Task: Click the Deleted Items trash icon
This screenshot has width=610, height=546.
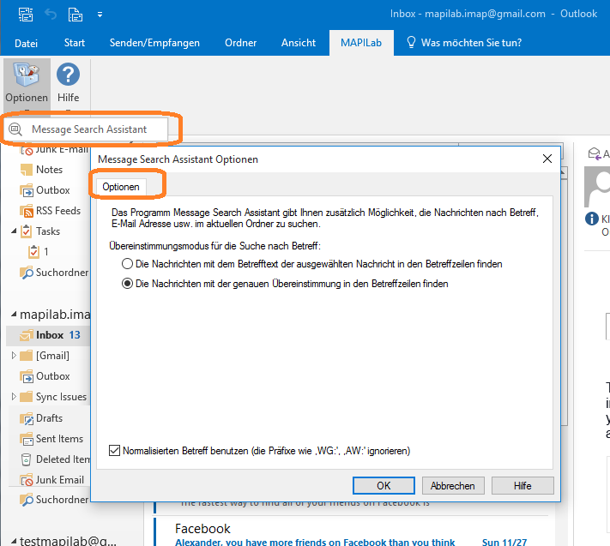Action: point(26,459)
